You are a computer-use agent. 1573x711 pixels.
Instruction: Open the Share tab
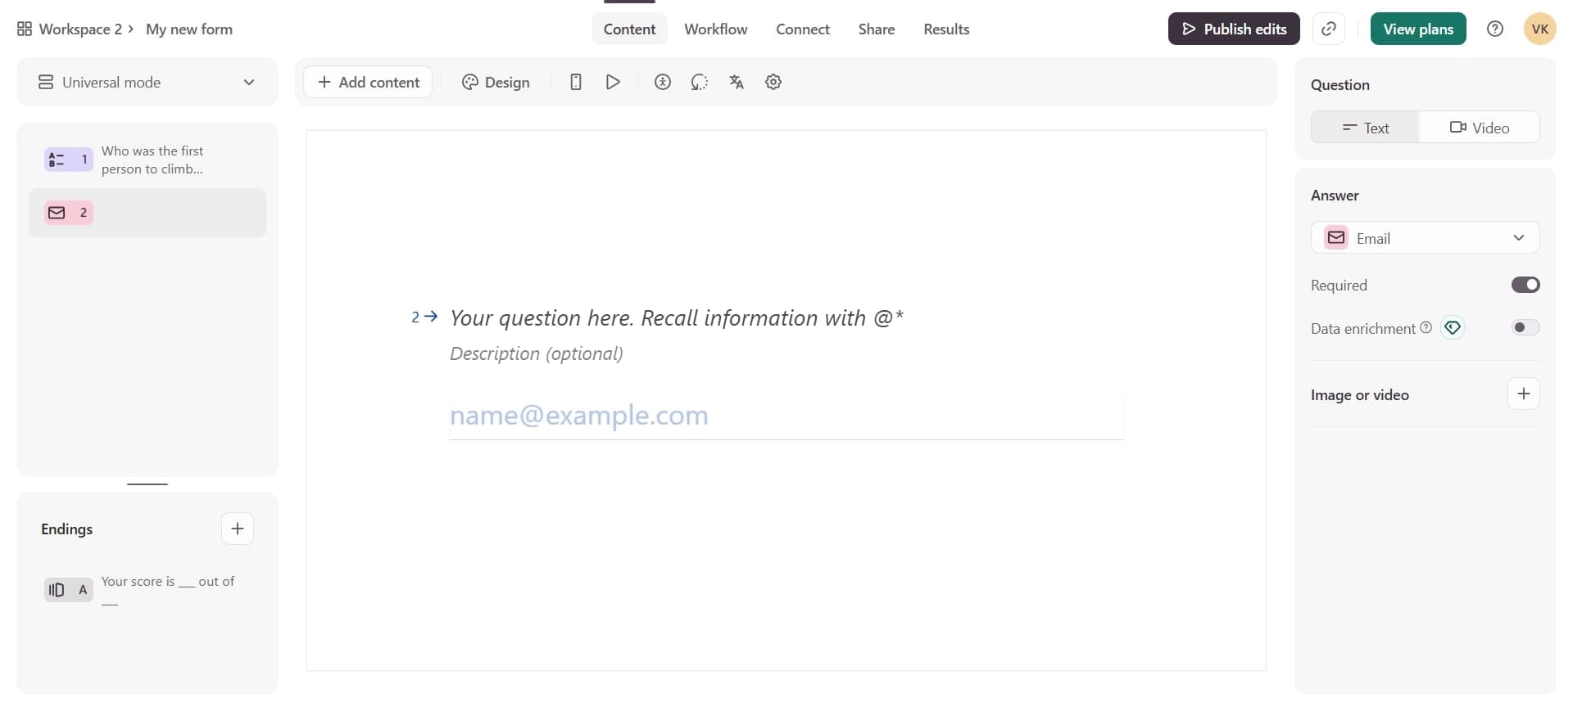point(877,29)
